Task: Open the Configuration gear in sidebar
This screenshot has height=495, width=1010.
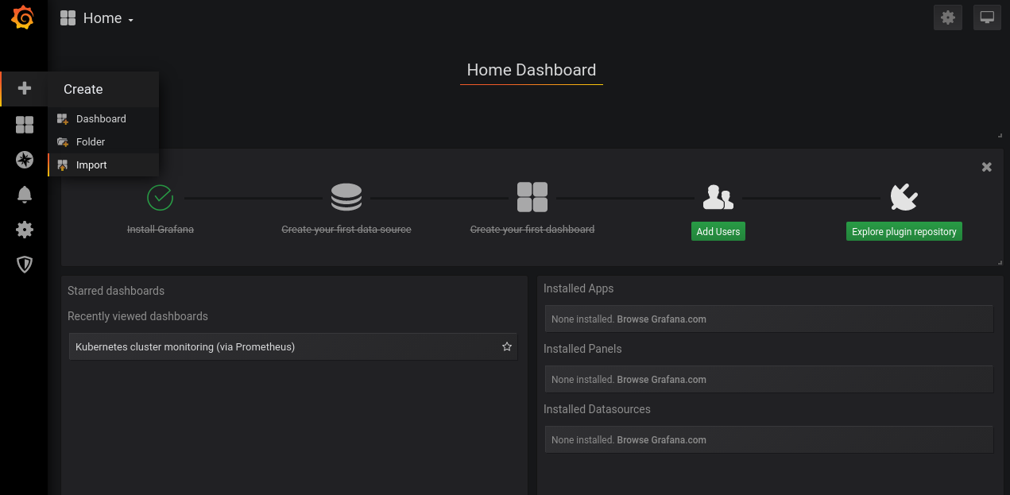Action: pos(25,230)
